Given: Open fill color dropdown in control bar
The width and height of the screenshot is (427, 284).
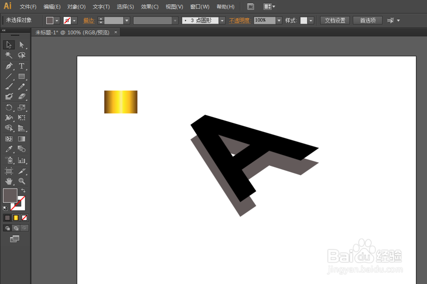Looking at the screenshot, I should tap(57, 20).
